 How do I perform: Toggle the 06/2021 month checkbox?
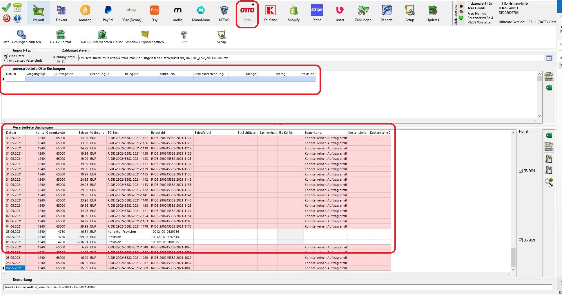[x=521, y=240]
